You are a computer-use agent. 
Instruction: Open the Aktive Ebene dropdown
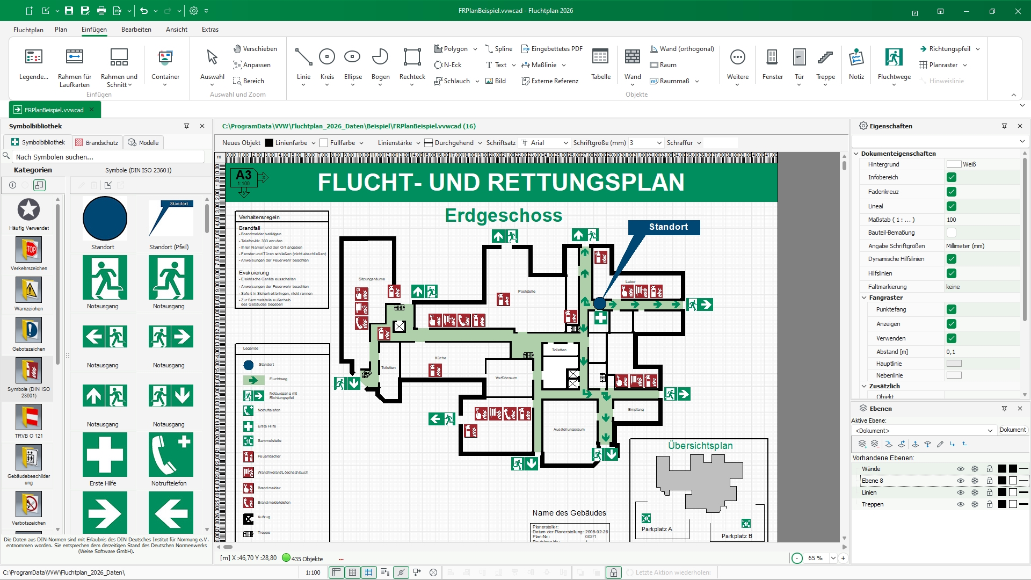990,431
